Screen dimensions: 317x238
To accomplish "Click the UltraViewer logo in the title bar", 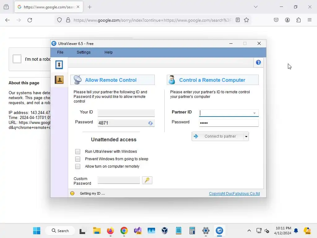I will coord(54,43).
